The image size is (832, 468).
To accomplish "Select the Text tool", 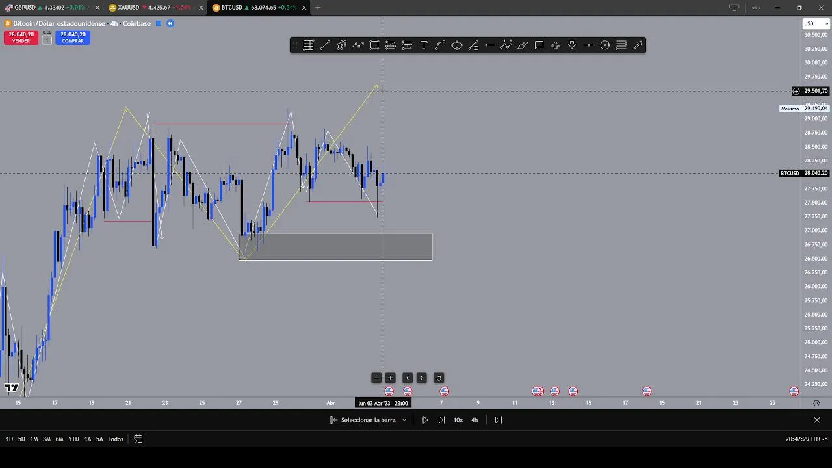I will (424, 45).
